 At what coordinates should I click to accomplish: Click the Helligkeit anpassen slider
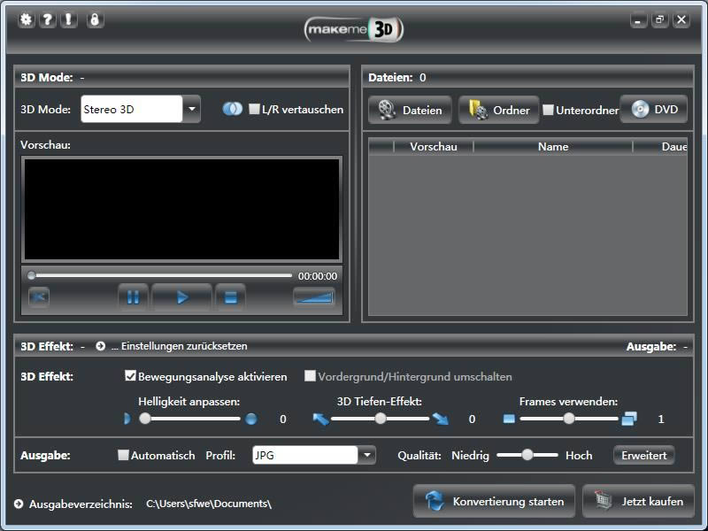coord(190,419)
